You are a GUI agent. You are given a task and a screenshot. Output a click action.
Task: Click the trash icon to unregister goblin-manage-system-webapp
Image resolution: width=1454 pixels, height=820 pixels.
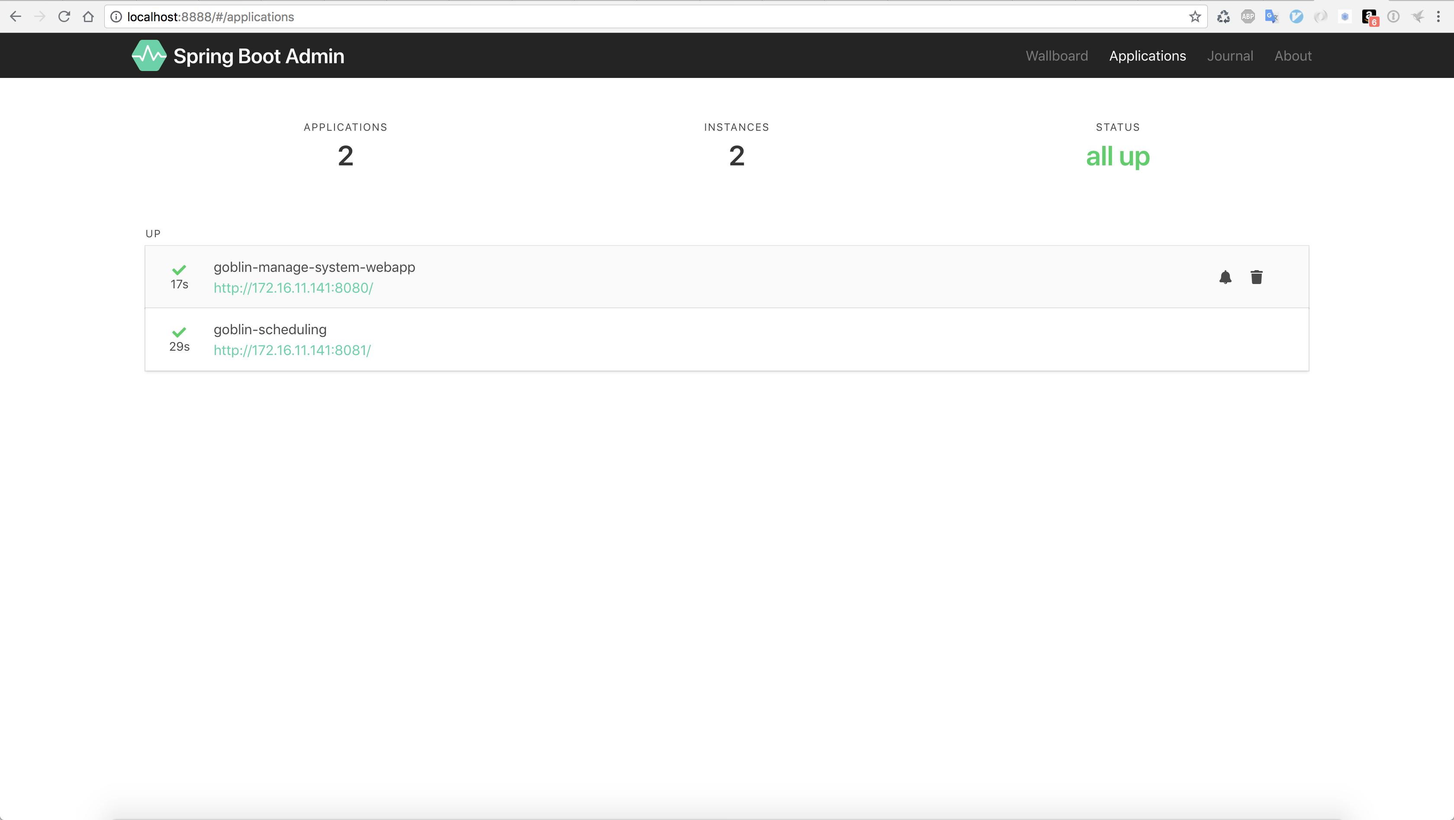click(1256, 277)
